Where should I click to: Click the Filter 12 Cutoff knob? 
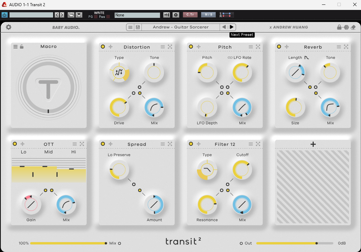pos(242,170)
